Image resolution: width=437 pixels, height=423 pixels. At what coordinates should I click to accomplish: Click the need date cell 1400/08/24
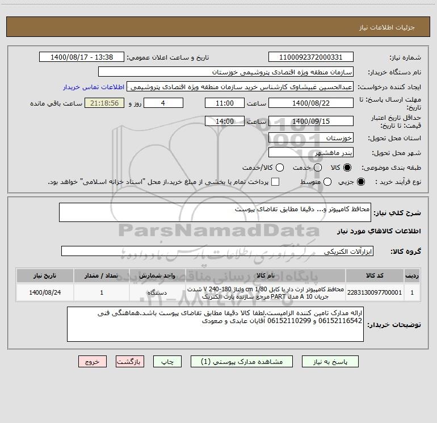(x=45, y=292)
